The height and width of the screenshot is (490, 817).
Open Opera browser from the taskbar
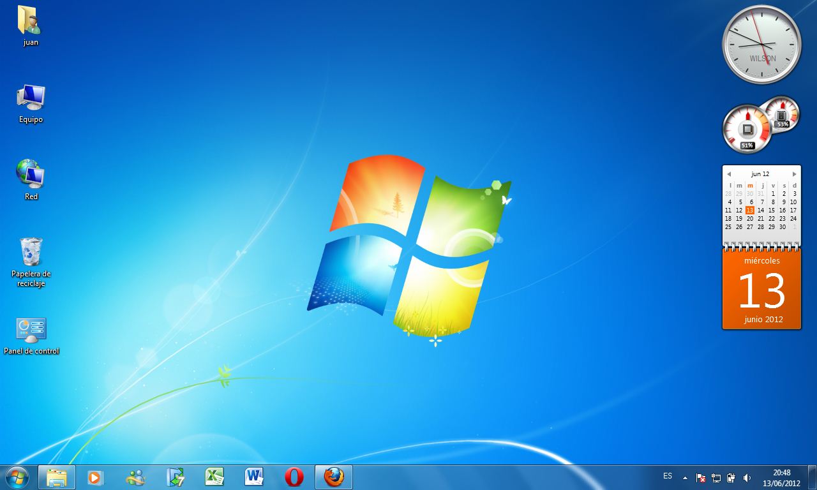click(x=294, y=476)
